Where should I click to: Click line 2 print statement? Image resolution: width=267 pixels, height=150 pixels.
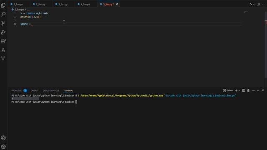(30, 17)
